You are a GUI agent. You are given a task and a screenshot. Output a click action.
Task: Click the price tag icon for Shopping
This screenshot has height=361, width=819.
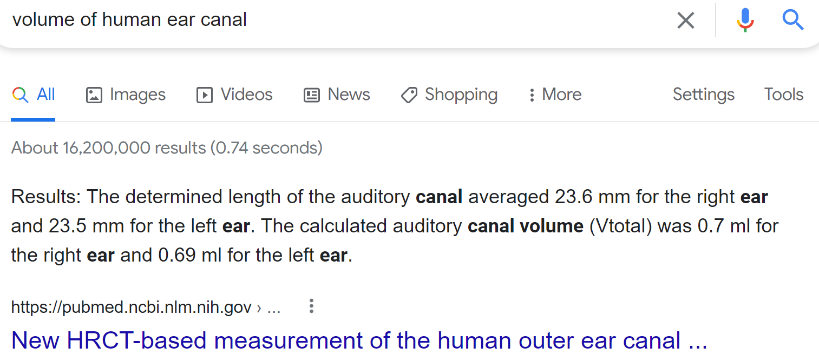(x=409, y=95)
